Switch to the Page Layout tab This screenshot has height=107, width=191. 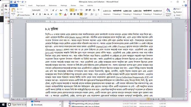pos(41,5)
